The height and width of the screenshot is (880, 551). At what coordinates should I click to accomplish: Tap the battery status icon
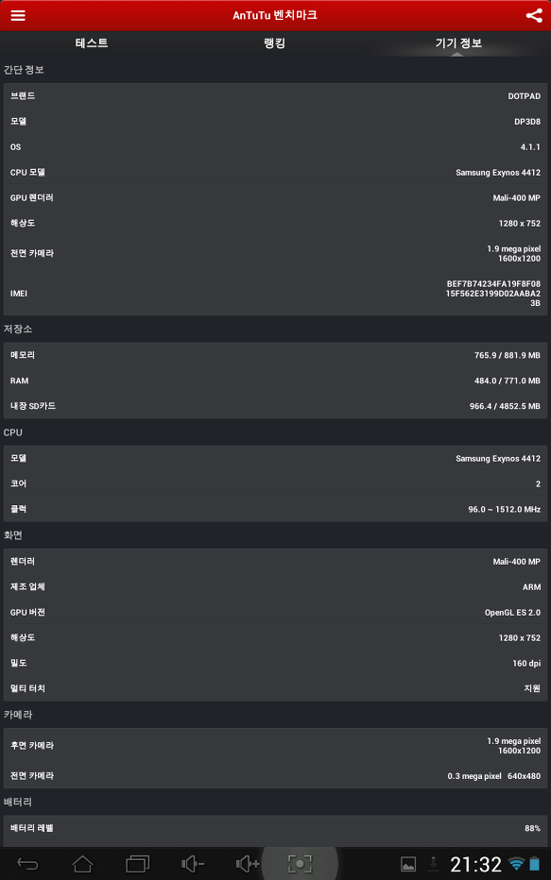(x=535, y=864)
